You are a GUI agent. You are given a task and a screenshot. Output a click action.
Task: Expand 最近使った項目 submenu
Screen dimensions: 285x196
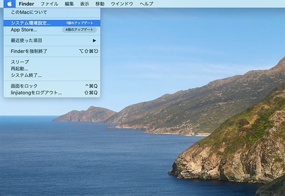(x=52, y=40)
